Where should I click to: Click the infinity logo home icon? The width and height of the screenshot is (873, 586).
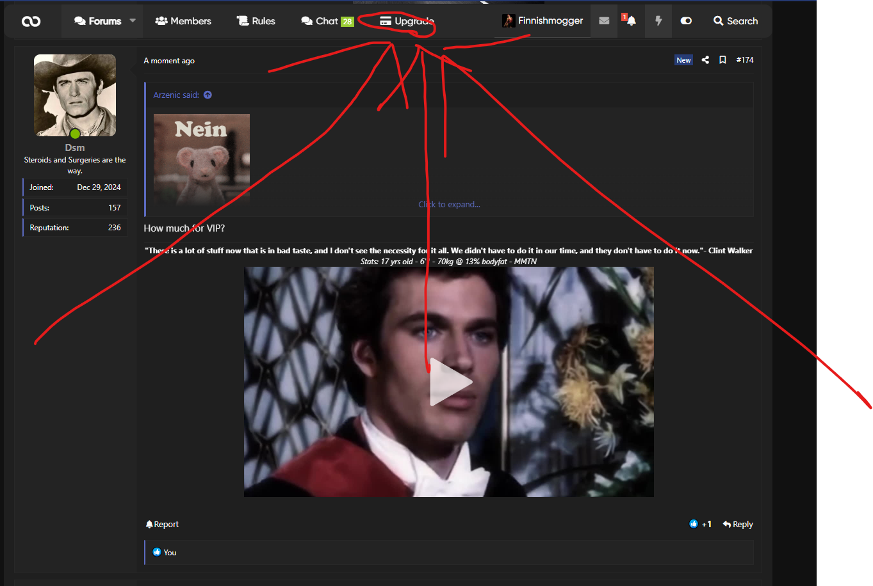point(31,21)
